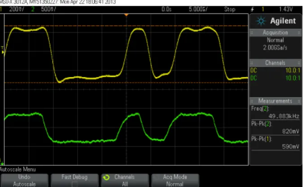Viewport: 305px width, 187px height.
Task: Select the Channels All softkey
Action: (125, 180)
